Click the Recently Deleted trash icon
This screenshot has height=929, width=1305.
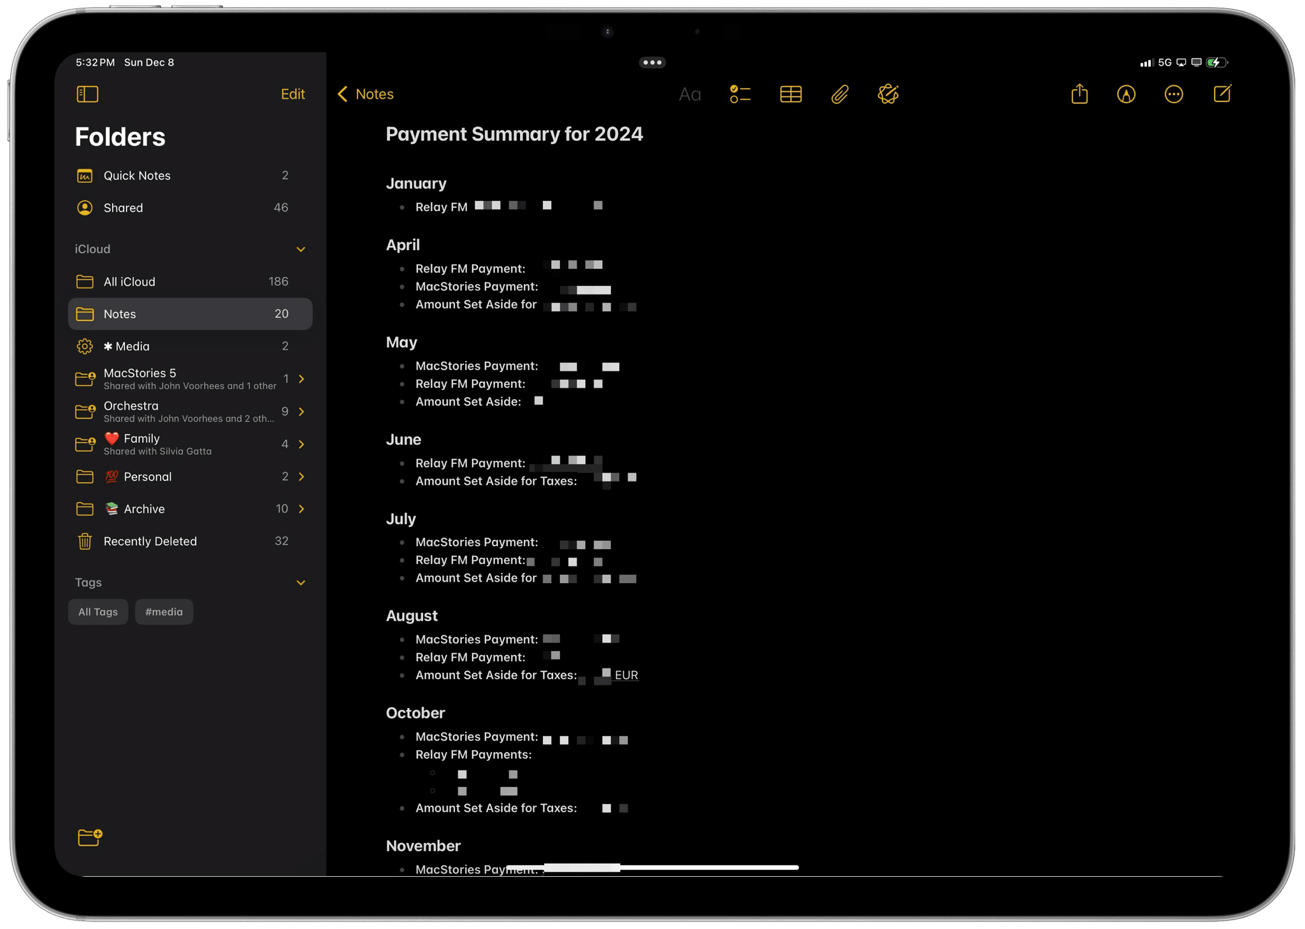(85, 542)
